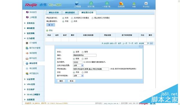Set 弹出警告提示 to 开启

coord(63,21)
